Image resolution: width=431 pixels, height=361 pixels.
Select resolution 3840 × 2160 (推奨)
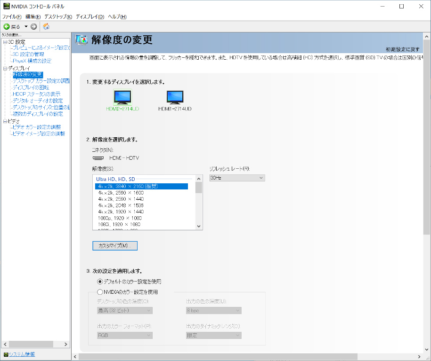pyautogui.click(x=142, y=186)
